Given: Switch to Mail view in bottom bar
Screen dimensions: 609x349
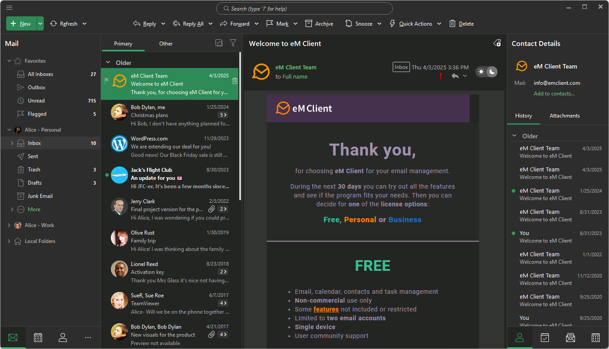Looking at the screenshot, I should pos(13,338).
